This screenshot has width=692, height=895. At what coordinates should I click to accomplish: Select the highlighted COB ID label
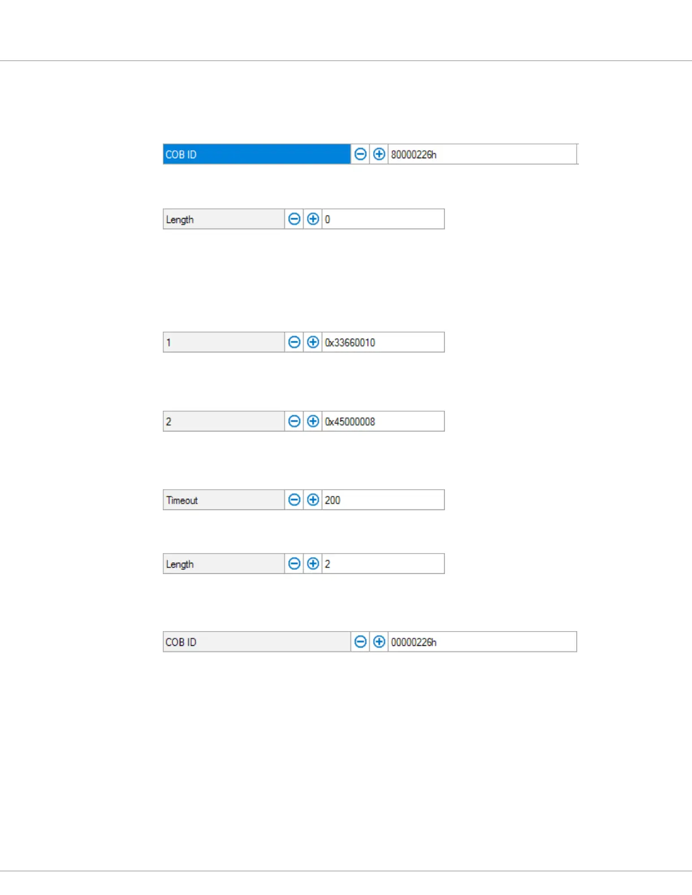(x=257, y=154)
